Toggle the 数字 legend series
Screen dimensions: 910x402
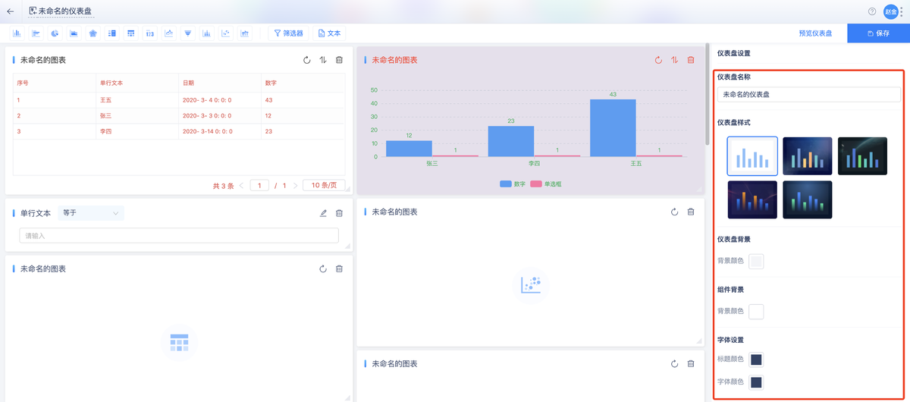[x=512, y=184]
